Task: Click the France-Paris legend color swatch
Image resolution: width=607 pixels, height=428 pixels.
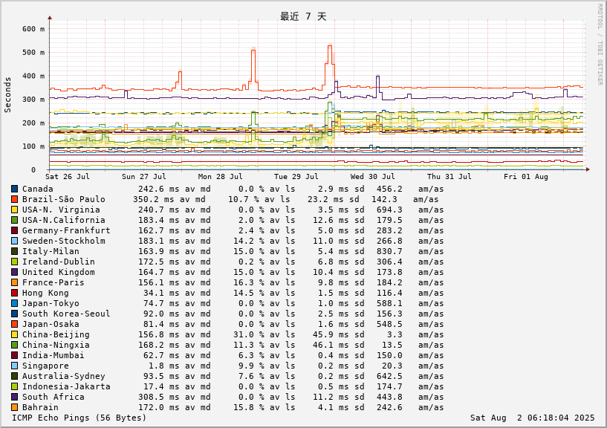Action: pyautogui.click(x=14, y=283)
